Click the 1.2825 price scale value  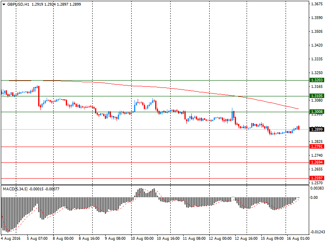[317, 141]
